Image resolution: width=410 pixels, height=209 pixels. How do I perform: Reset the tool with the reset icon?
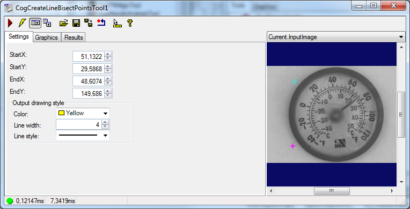point(101,23)
